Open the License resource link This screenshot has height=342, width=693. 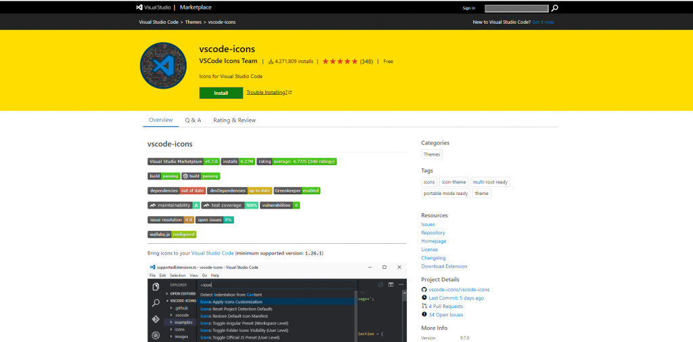[430, 249]
